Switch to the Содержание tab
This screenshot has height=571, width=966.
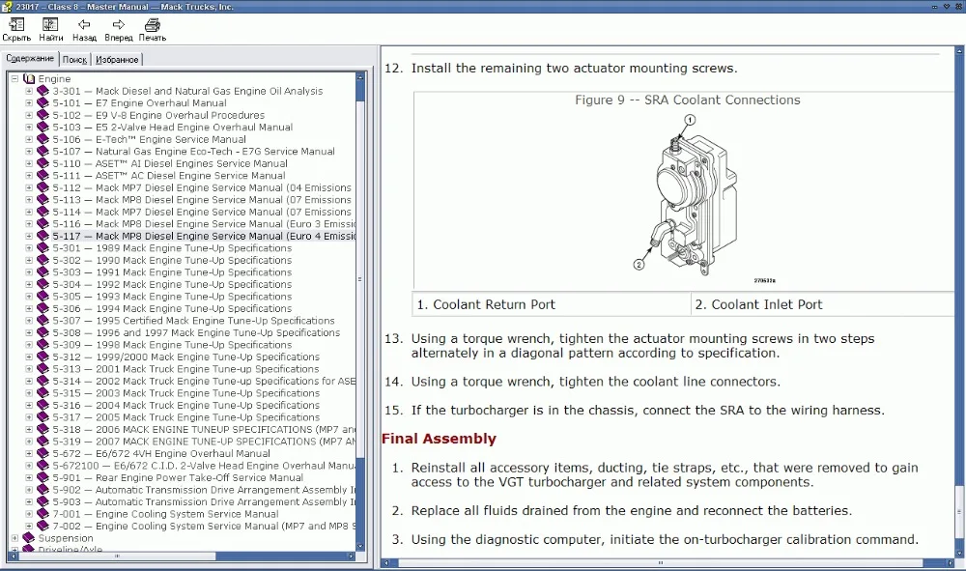30,59
